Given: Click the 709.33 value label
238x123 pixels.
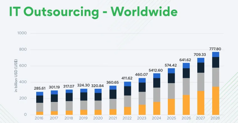Looking at the screenshot, I should pos(200,54).
